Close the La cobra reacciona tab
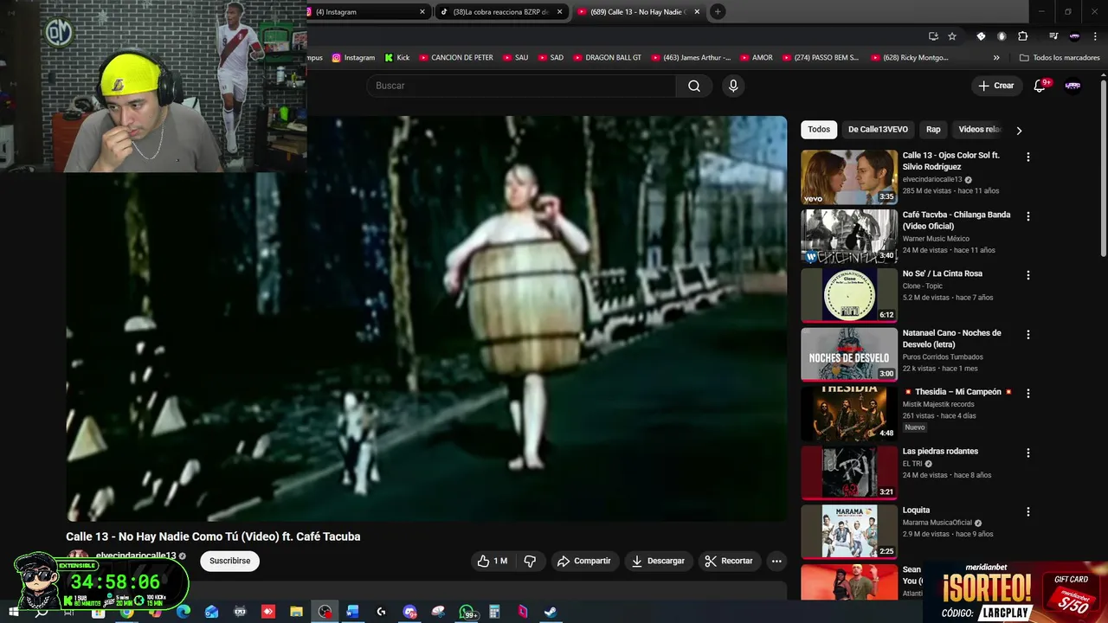1108x623 pixels. point(559,12)
